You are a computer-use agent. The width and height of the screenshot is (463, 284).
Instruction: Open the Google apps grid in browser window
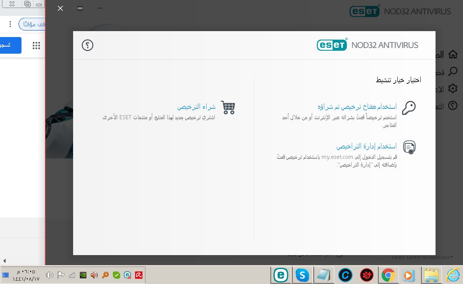click(36, 45)
